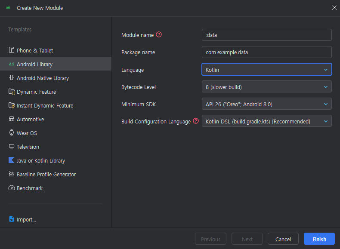This screenshot has width=340, height=249.
Task: Click the Module name label
Action: pos(137,35)
